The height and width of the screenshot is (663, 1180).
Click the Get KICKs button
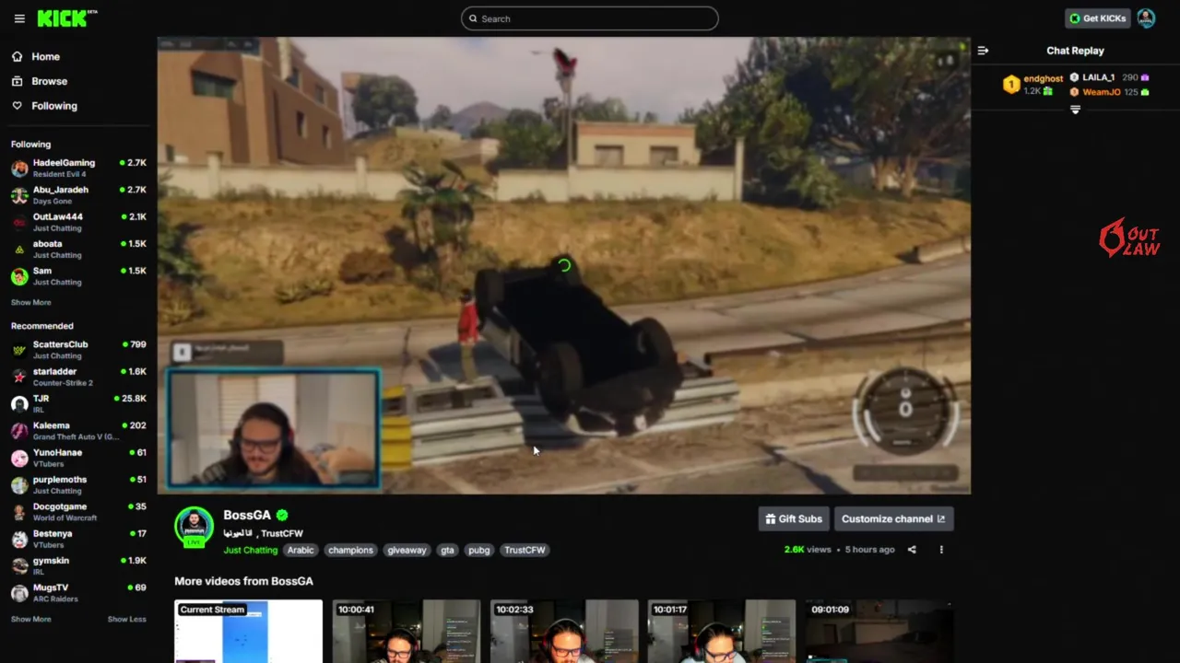(1097, 18)
